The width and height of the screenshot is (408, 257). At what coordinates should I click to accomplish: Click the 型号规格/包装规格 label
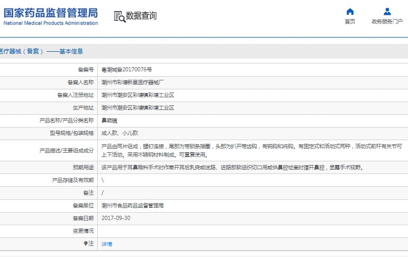[72, 133]
